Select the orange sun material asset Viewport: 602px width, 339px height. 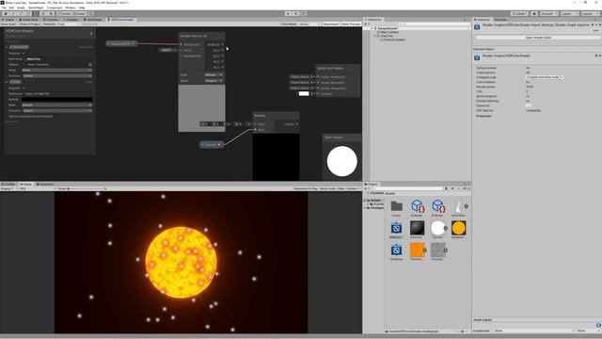coord(459,228)
